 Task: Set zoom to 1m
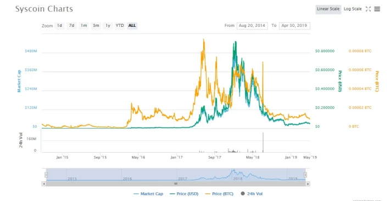coord(84,26)
